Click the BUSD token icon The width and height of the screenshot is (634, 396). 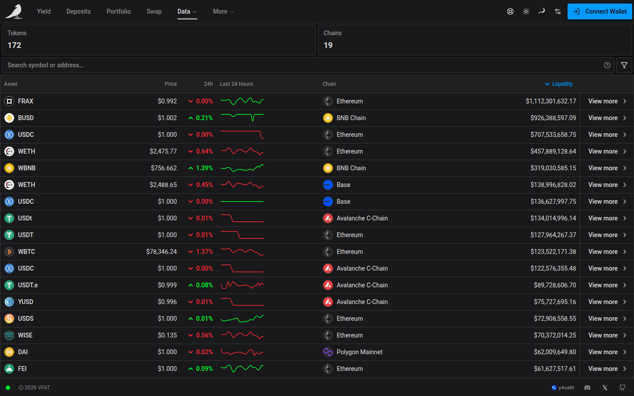tap(9, 118)
